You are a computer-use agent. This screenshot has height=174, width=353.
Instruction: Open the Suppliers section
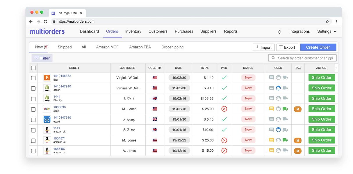pos(208,31)
